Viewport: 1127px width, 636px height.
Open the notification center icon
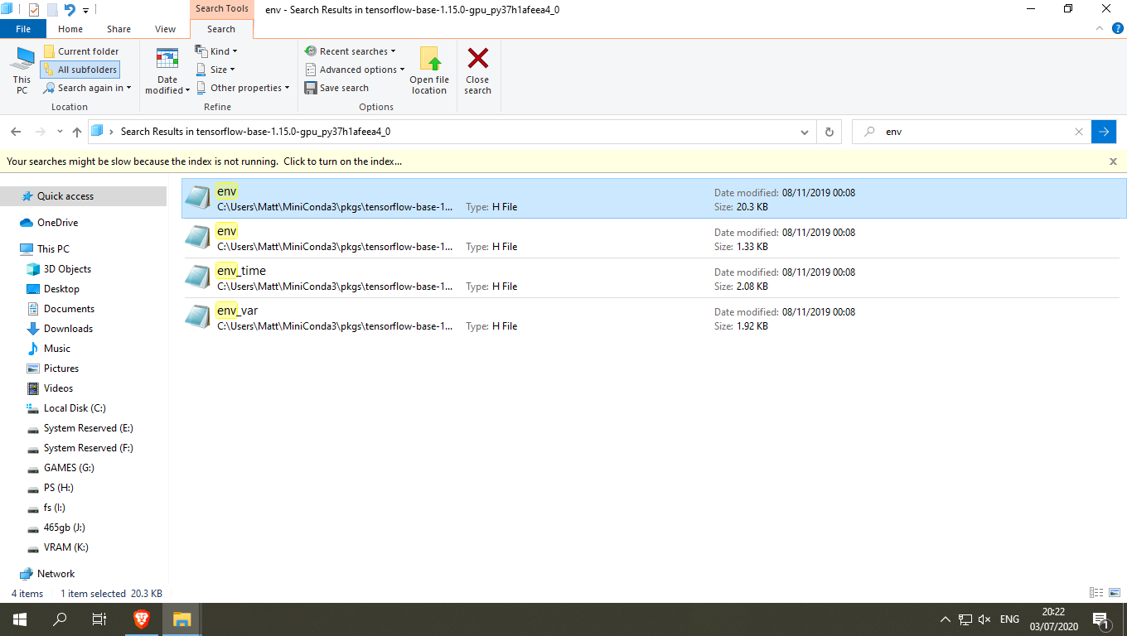click(1102, 619)
